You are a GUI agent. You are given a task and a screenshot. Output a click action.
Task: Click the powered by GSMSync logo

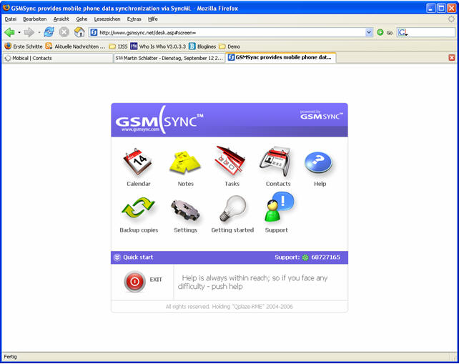(322, 115)
